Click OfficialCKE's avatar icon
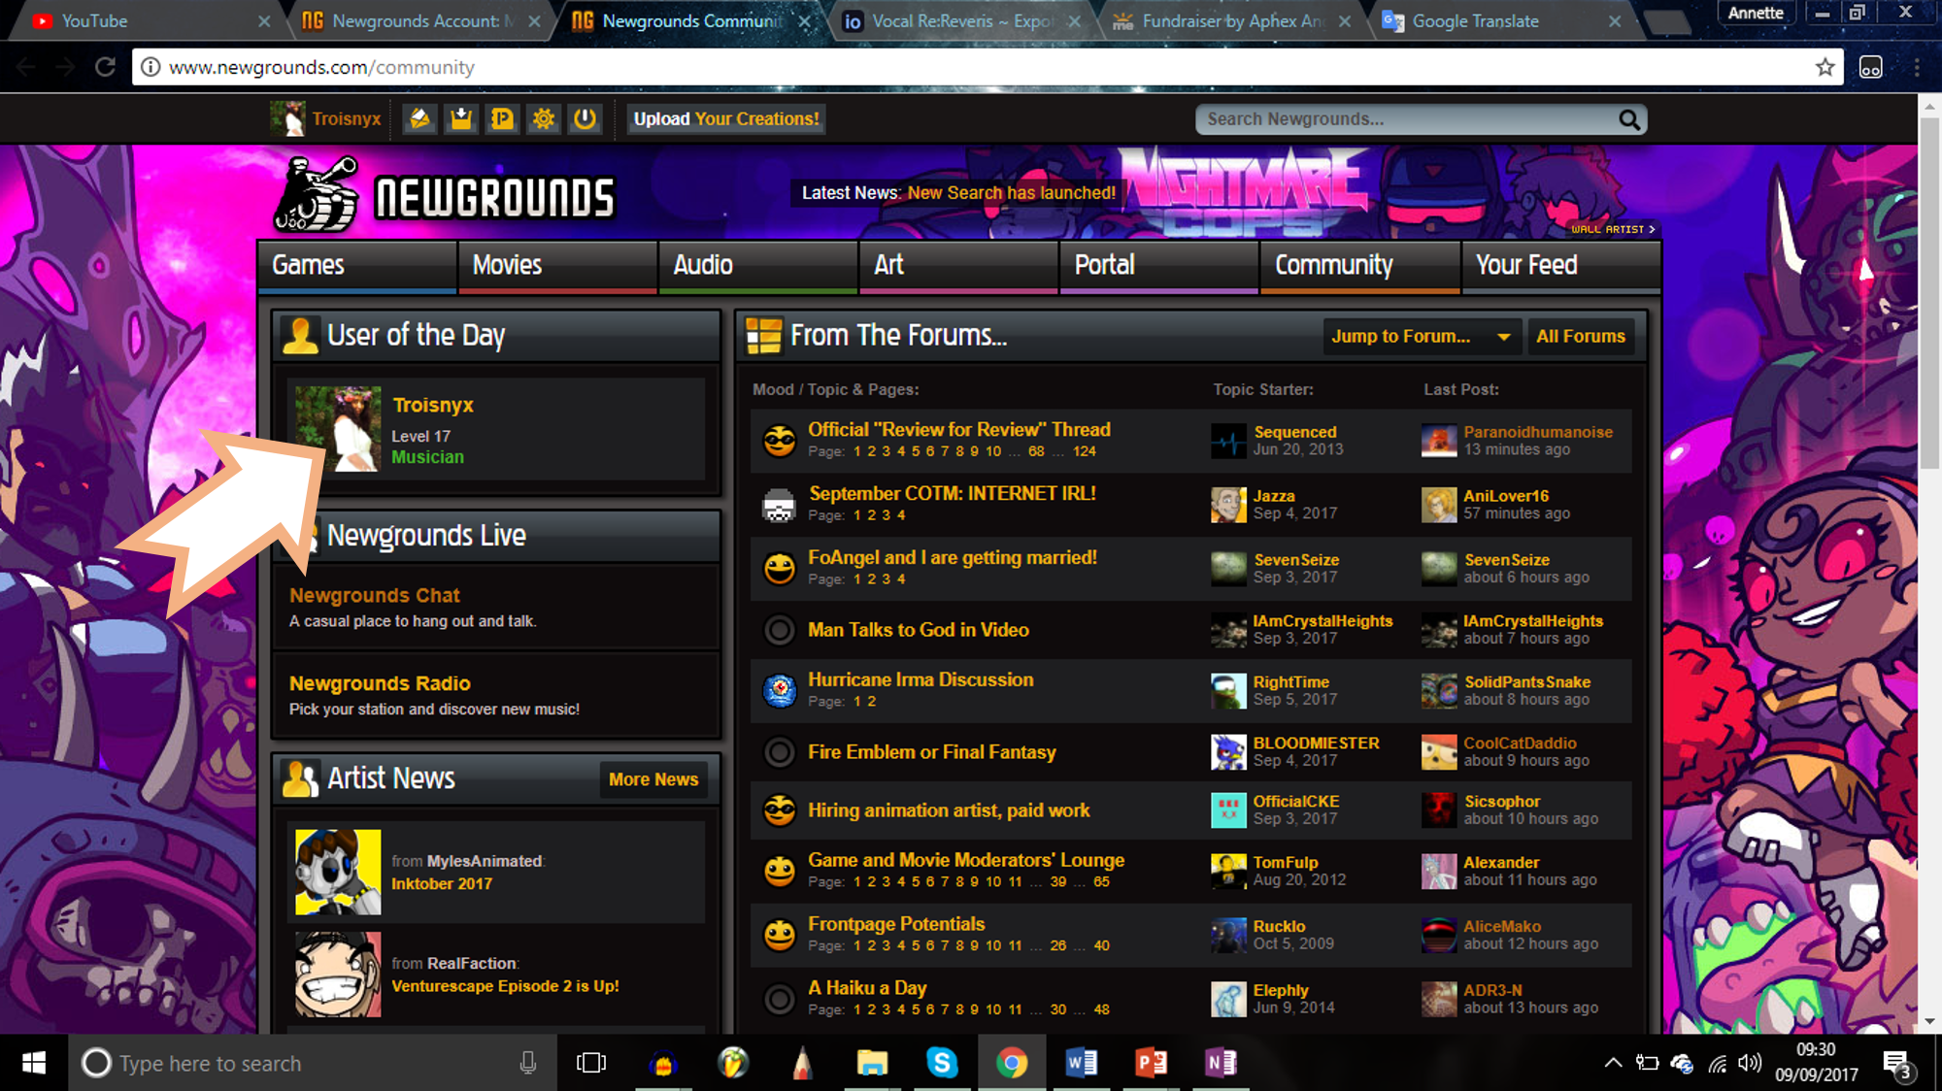1942x1091 pixels. [x=1228, y=810]
